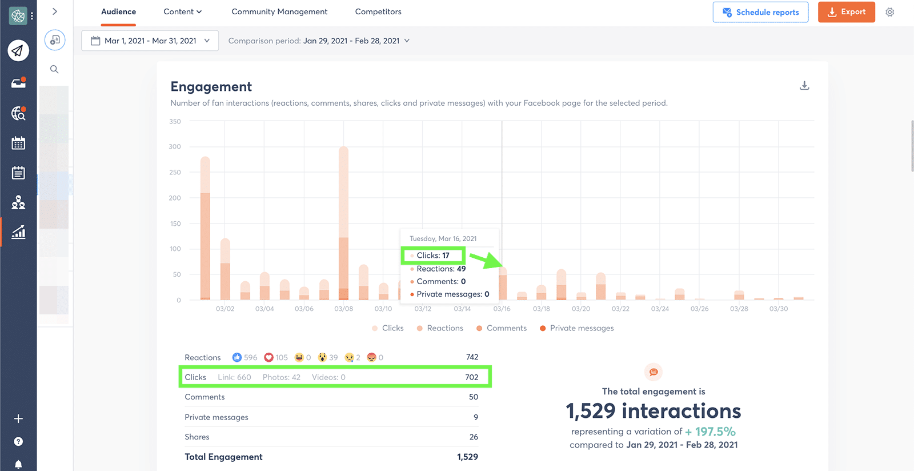Screen dimensions: 914x471
Task: Click the notifications bell icon
Action: tap(18, 464)
